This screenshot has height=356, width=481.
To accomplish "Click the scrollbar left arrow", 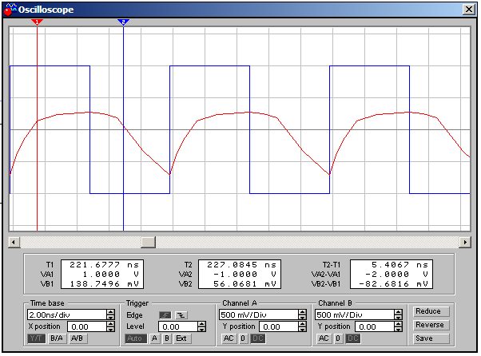I will pos(14,242).
